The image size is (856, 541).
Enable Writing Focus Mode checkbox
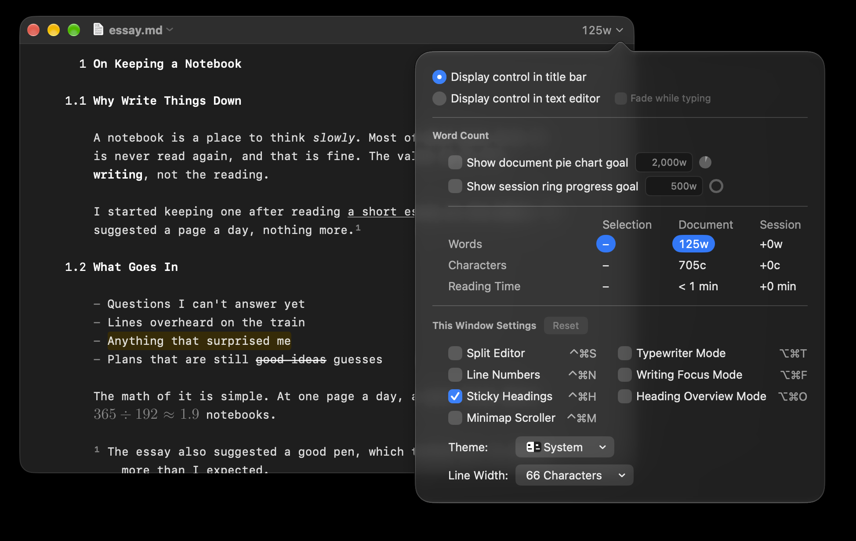625,375
